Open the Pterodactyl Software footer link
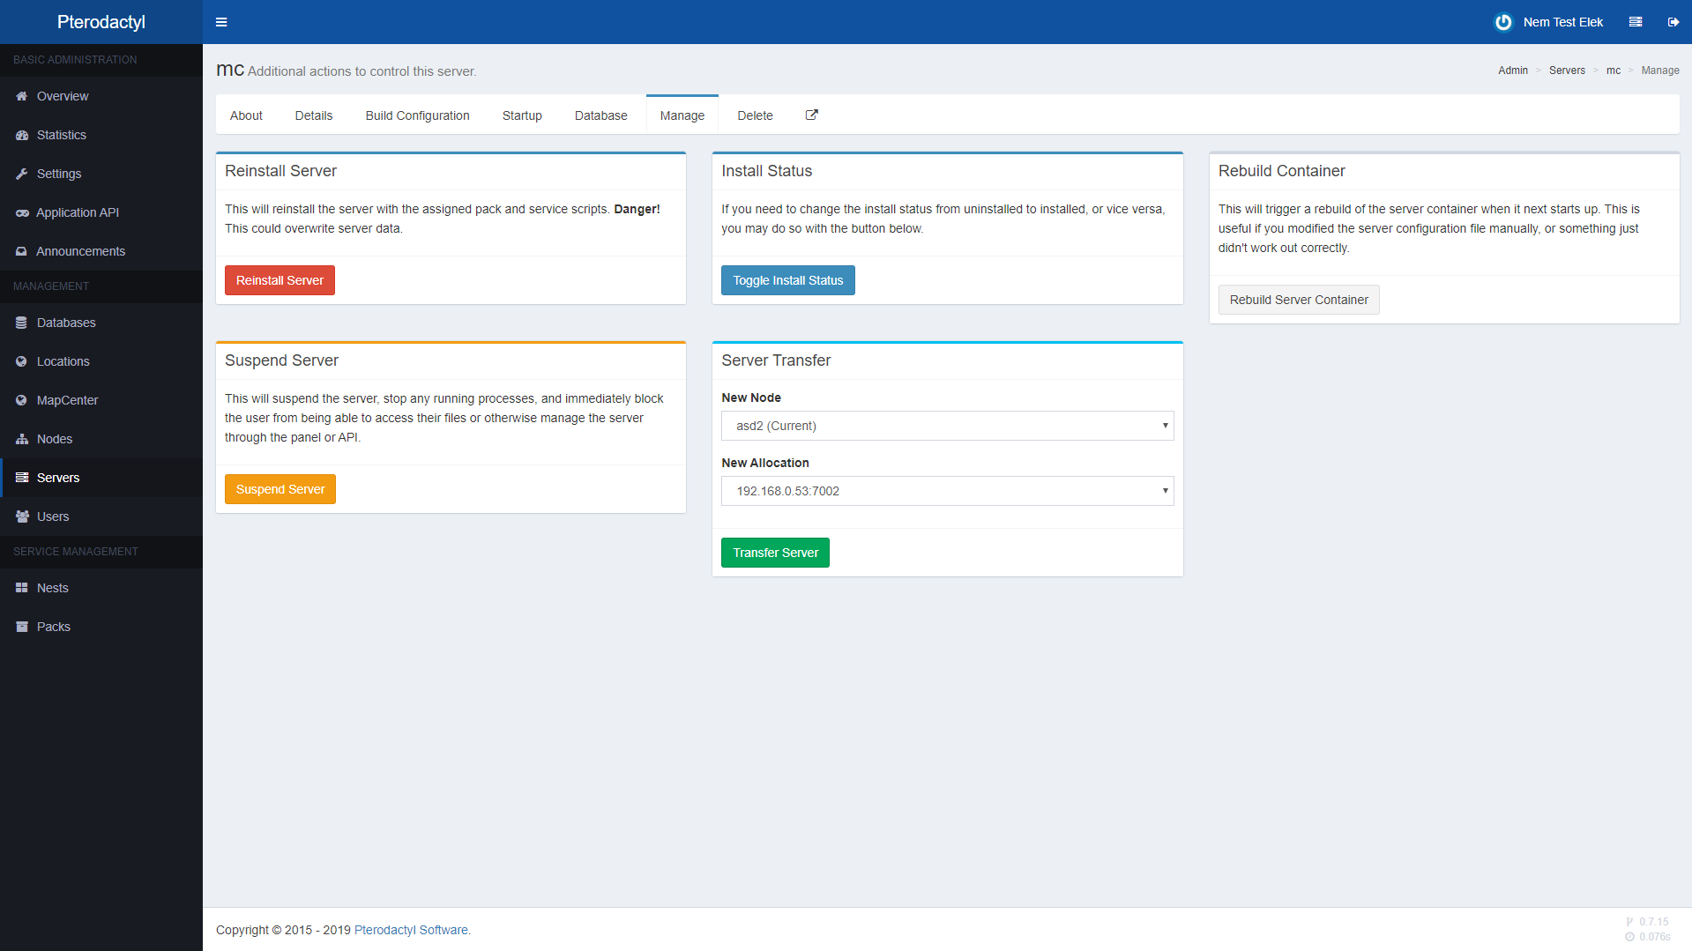The height and width of the screenshot is (951, 1692). click(x=411, y=930)
